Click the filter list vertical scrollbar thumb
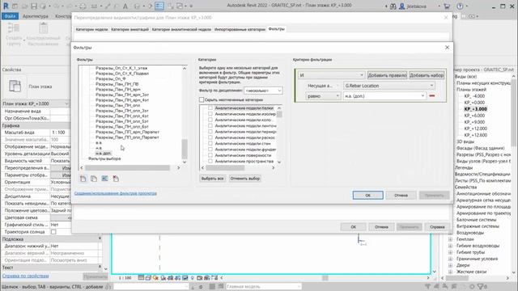This screenshot has width=518, height=291. pyautogui.click(x=185, y=149)
